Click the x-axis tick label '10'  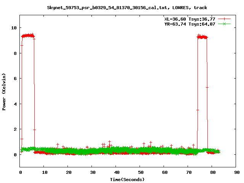pos(45,172)
